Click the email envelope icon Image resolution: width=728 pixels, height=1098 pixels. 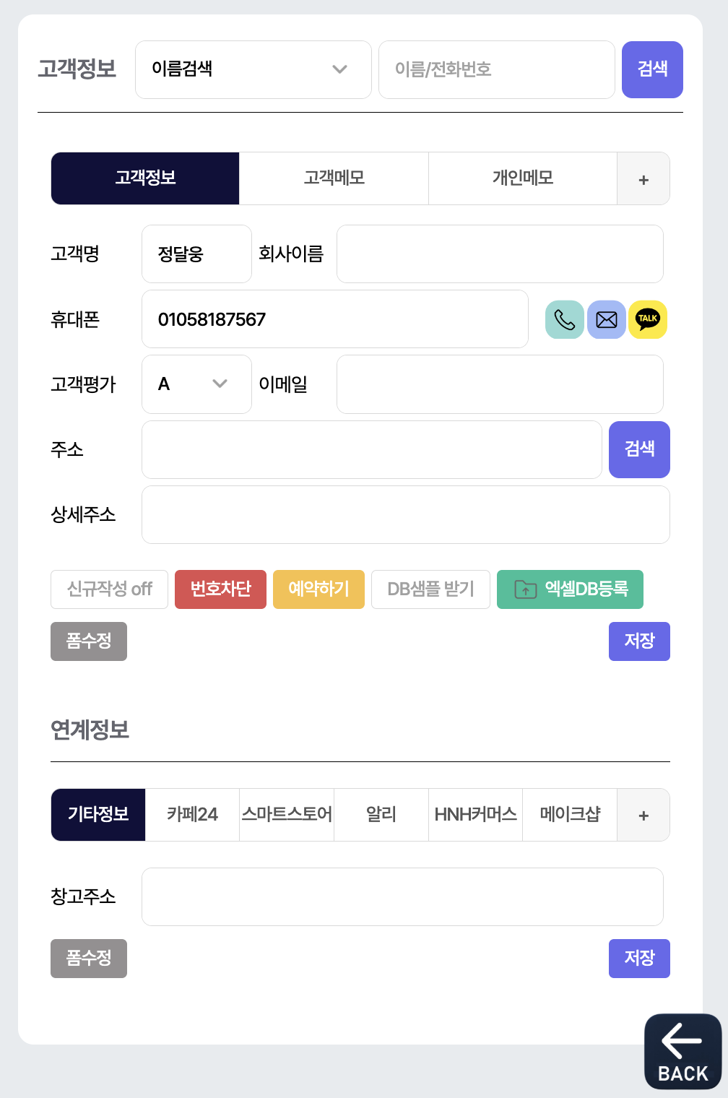(x=607, y=319)
